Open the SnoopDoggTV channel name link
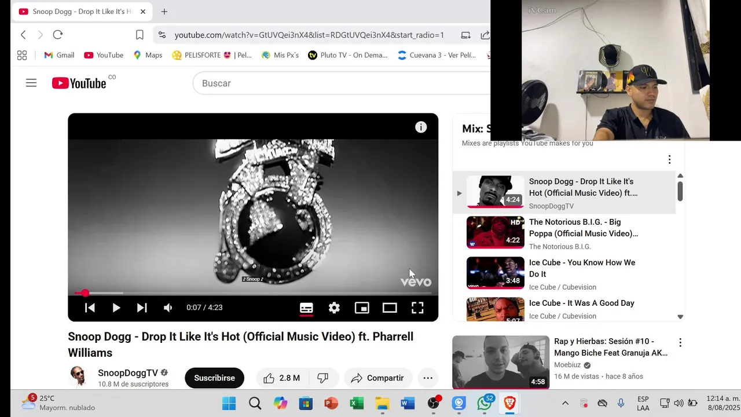The height and width of the screenshot is (417, 741). [128, 373]
